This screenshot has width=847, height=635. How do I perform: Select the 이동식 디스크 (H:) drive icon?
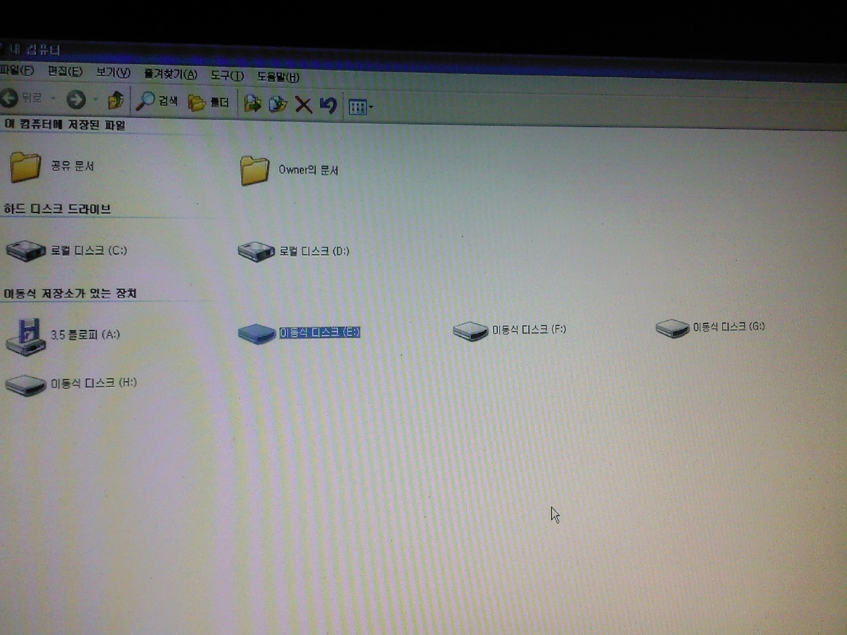25,386
